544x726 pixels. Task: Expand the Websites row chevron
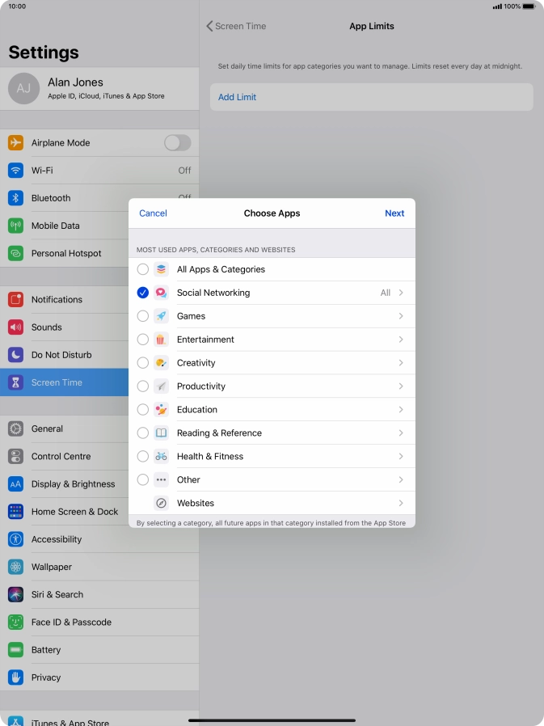[401, 503]
